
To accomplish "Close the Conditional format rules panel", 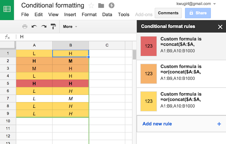I will 220,26.
